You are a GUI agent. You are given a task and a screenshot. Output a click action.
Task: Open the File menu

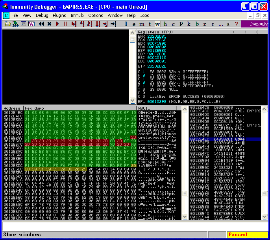[x=15, y=15]
